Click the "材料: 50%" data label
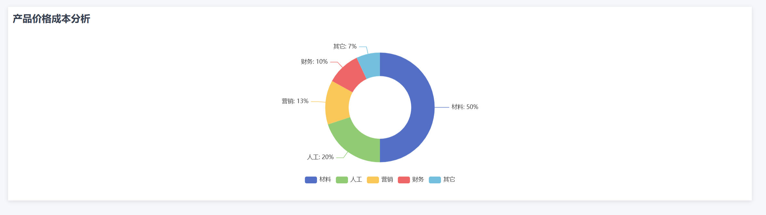This screenshot has width=766, height=215. point(465,107)
